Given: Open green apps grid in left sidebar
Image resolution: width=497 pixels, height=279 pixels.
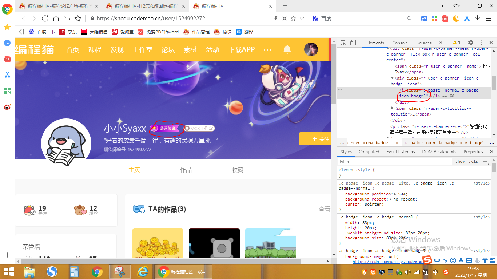Looking at the screenshot, I should 7,91.
